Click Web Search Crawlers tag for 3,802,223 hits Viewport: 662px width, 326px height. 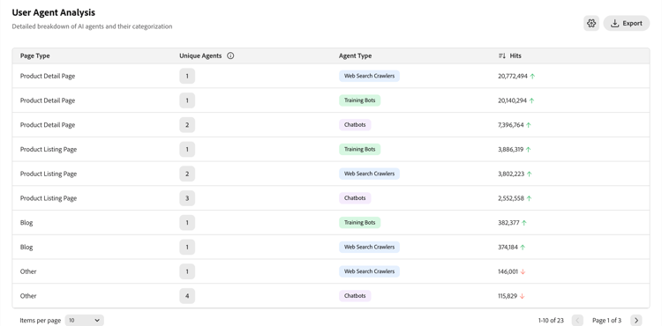[x=369, y=174]
